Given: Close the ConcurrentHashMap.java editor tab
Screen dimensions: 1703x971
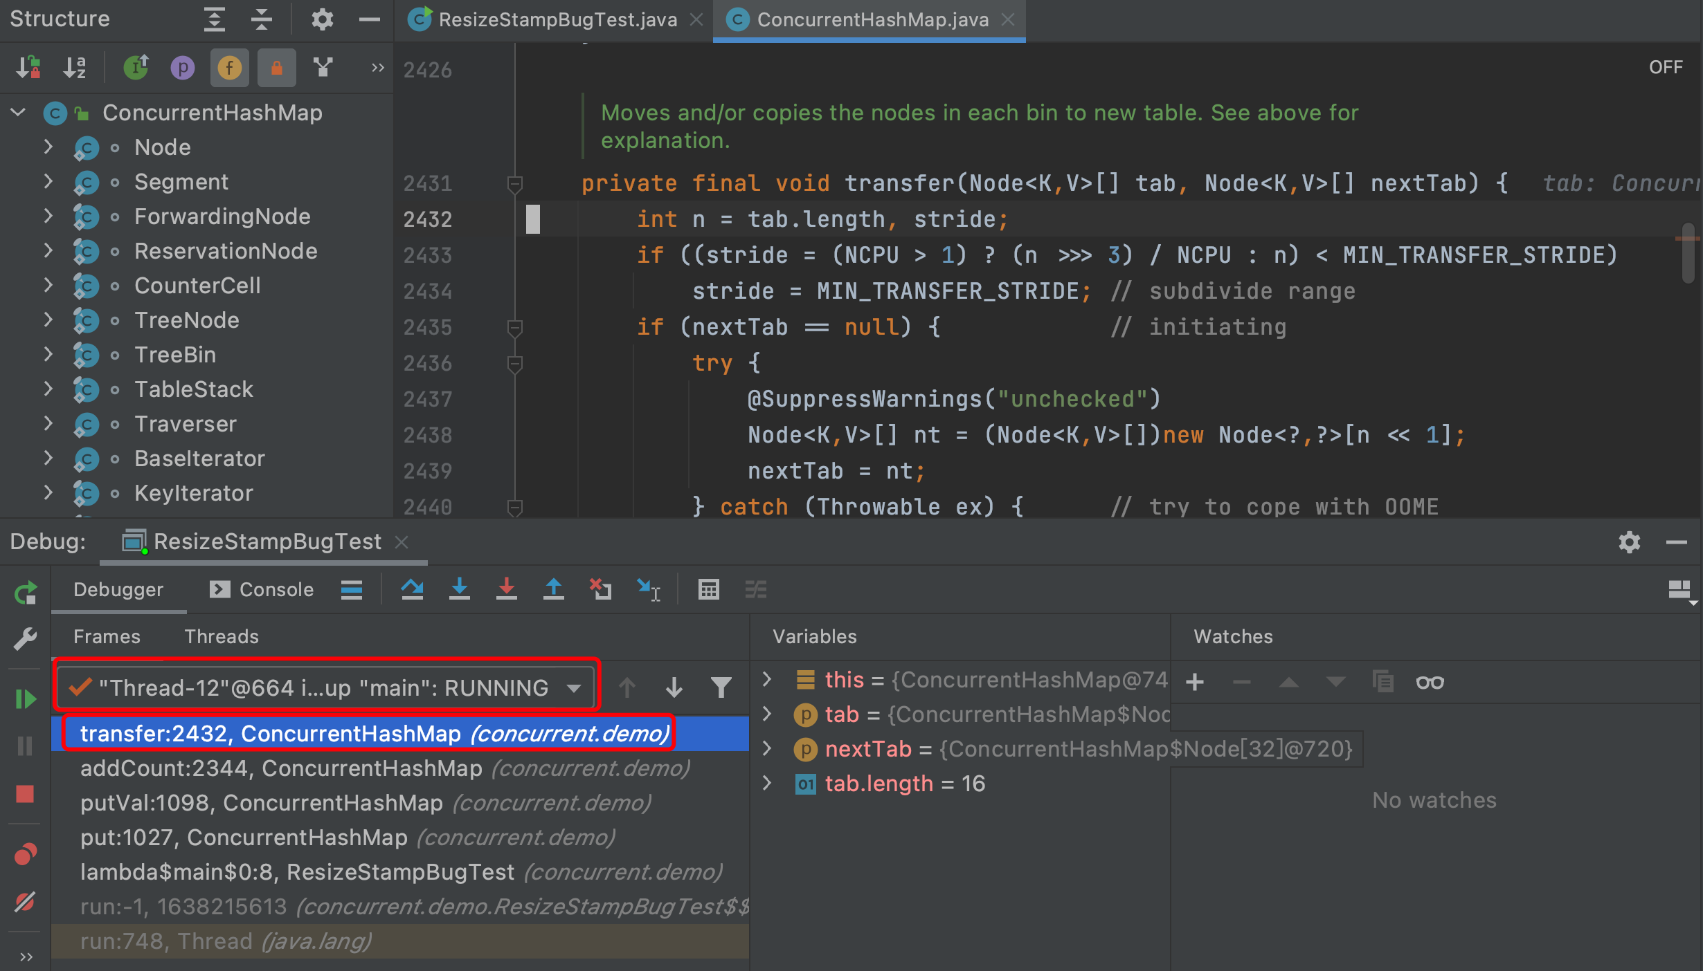Looking at the screenshot, I should [x=1009, y=20].
